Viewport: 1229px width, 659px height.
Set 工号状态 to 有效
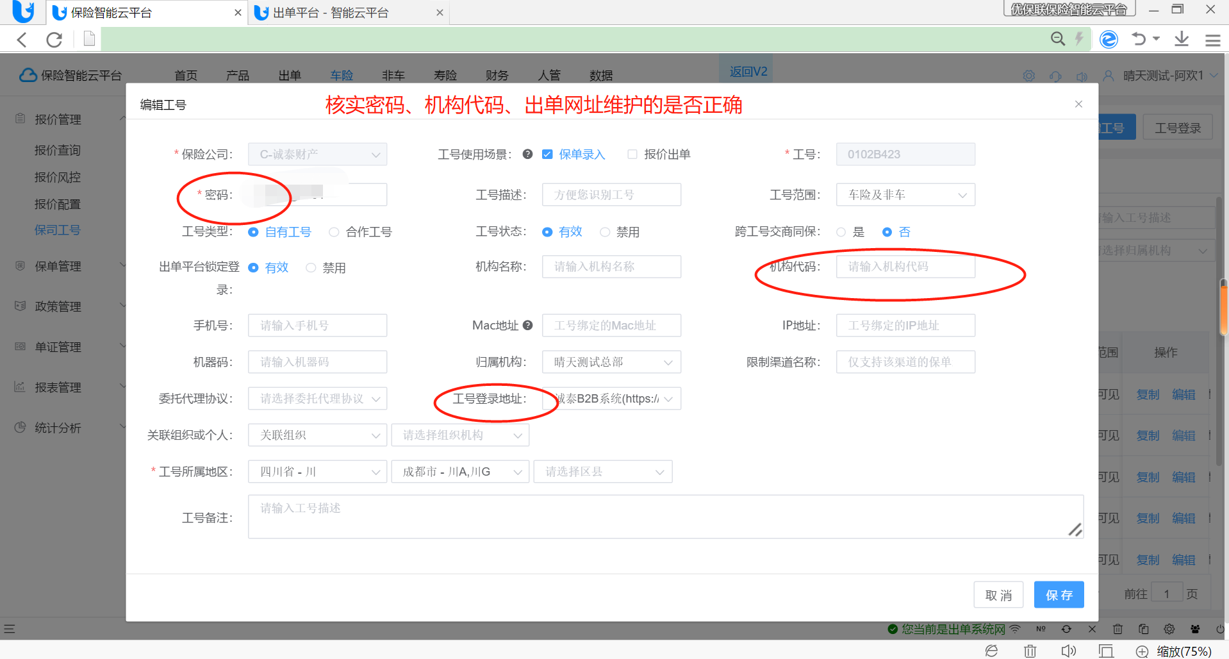[x=547, y=232]
